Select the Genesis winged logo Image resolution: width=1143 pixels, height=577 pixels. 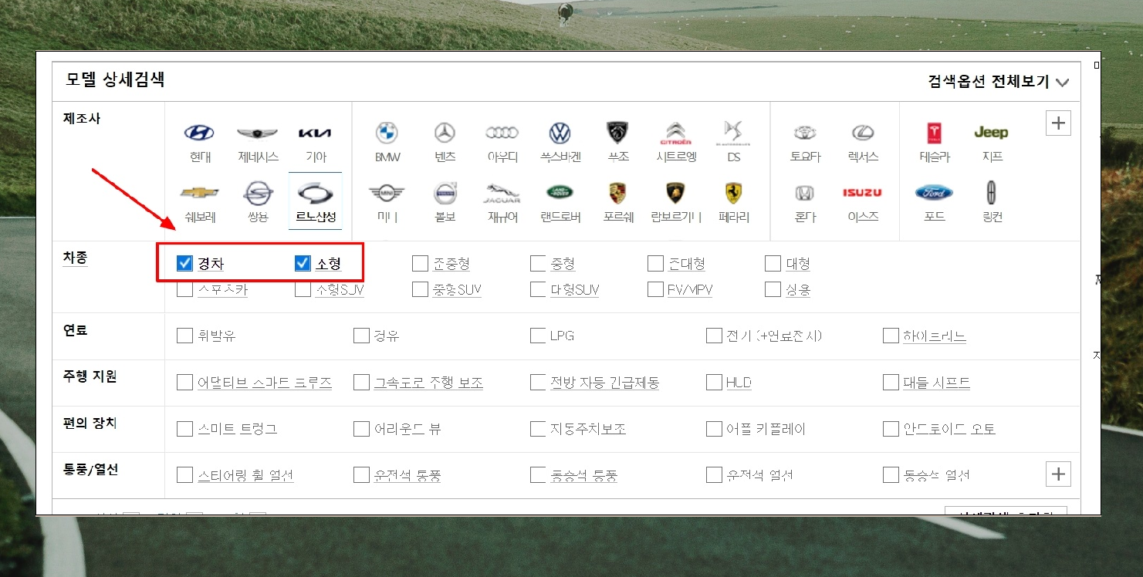(x=258, y=133)
